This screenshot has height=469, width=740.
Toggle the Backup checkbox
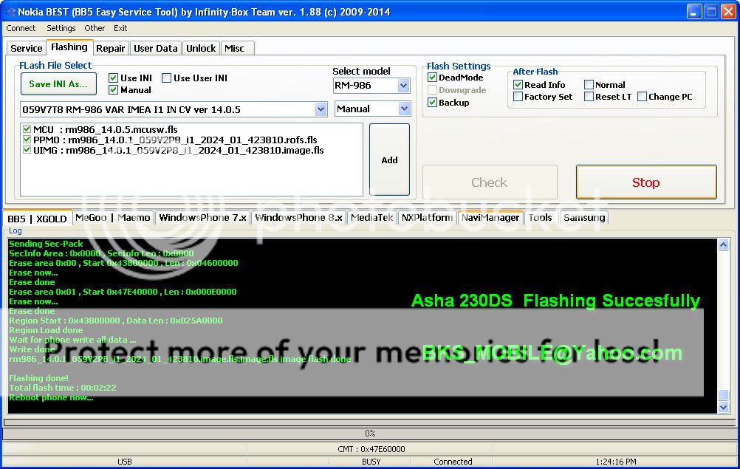(432, 103)
